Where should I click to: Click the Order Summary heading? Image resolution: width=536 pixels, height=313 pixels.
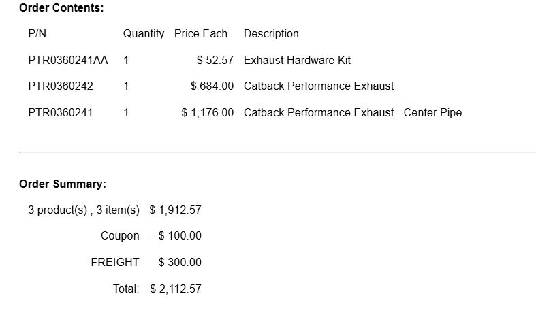click(63, 184)
